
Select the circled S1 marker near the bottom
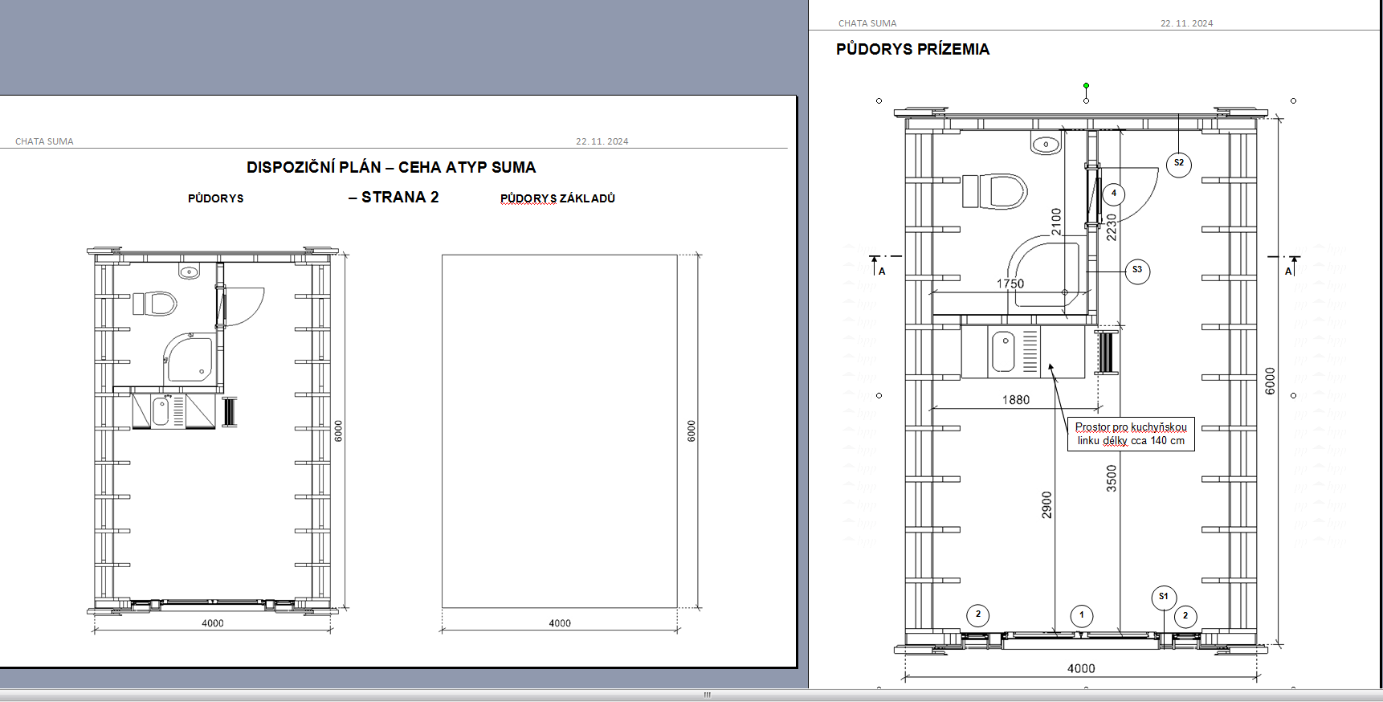point(1164,597)
